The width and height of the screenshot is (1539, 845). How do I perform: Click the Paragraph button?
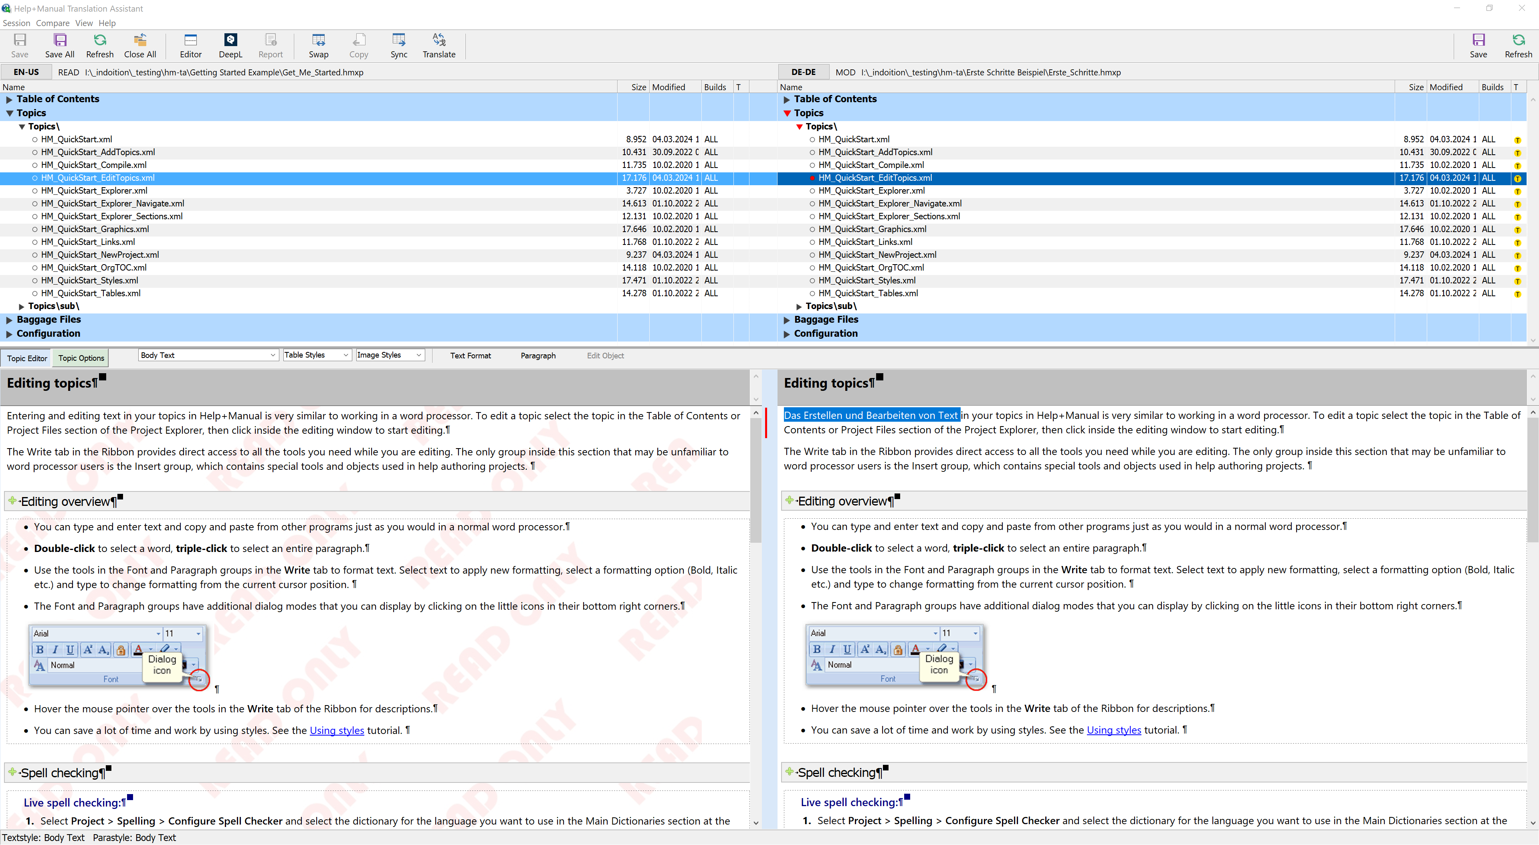[538, 356]
